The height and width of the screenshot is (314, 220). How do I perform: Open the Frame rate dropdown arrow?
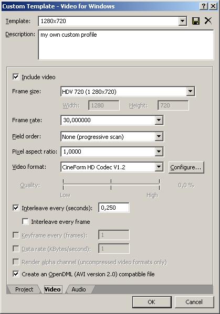coord(159,120)
